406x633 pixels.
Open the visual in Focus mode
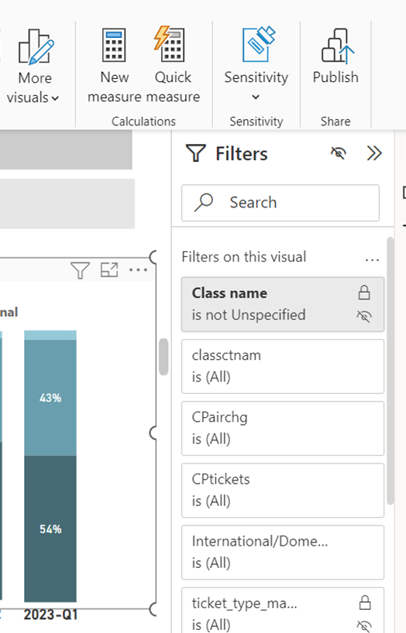point(109,270)
